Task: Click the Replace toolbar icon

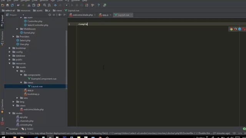Action: point(49,5)
